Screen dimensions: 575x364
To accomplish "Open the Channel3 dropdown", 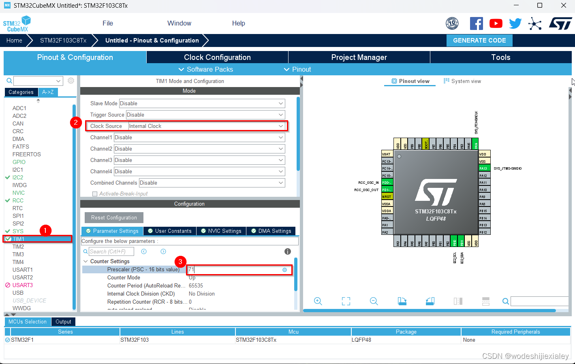I will [199, 160].
